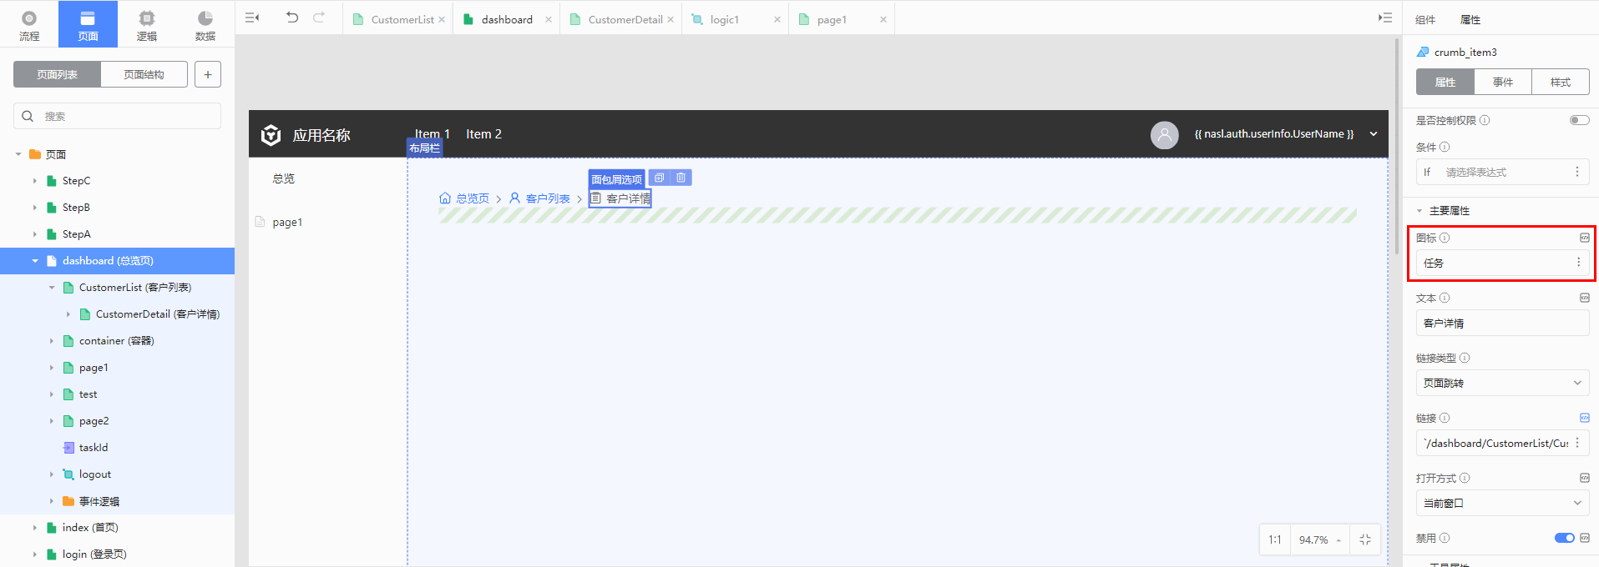The image size is (1599, 567).
Task: Toggle expression mode for 打开方式 property
Action: pos(1585,478)
